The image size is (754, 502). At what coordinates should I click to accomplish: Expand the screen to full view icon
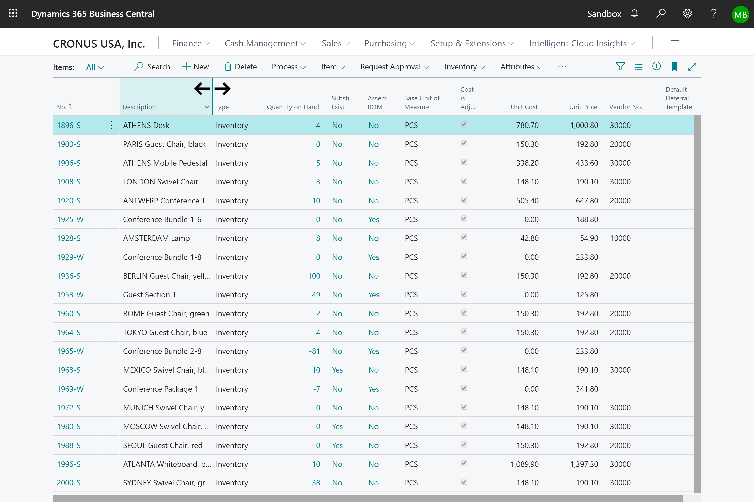[x=693, y=66]
